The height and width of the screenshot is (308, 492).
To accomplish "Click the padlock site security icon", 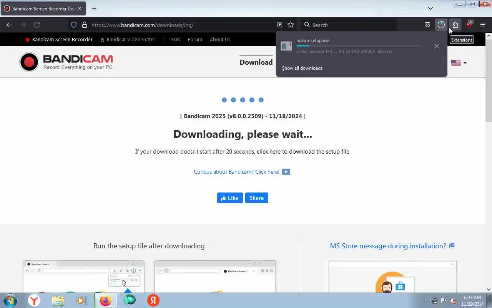I will [85, 25].
